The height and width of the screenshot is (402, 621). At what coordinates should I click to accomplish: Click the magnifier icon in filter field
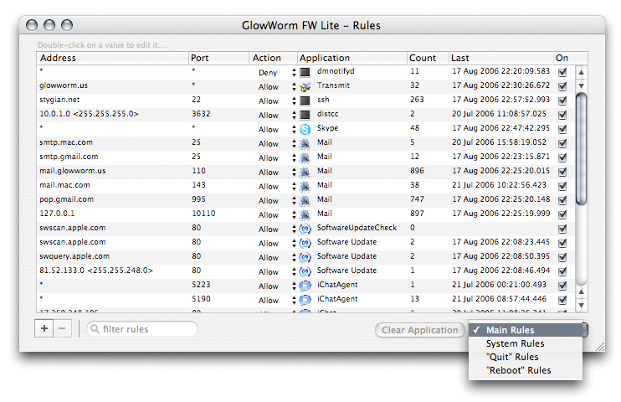click(95, 329)
